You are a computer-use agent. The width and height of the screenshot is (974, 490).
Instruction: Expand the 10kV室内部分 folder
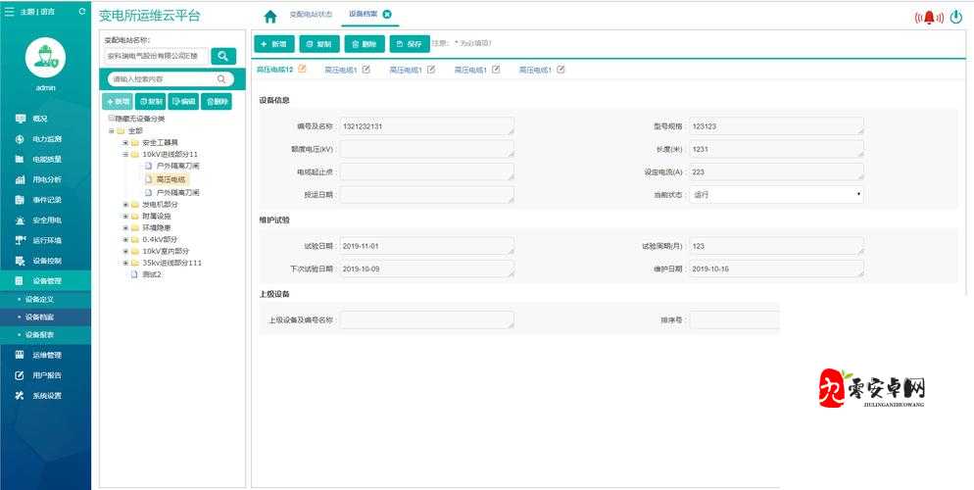125,251
